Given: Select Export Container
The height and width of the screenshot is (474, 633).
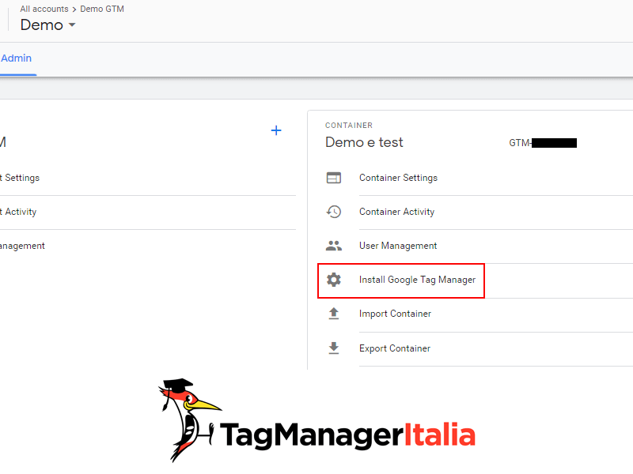Looking at the screenshot, I should pyautogui.click(x=395, y=348).
